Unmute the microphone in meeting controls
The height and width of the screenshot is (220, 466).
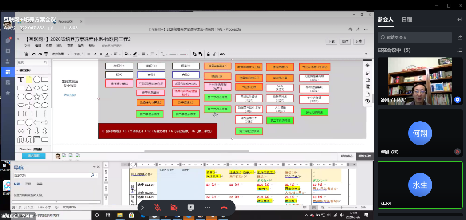(x=157, y=207)
